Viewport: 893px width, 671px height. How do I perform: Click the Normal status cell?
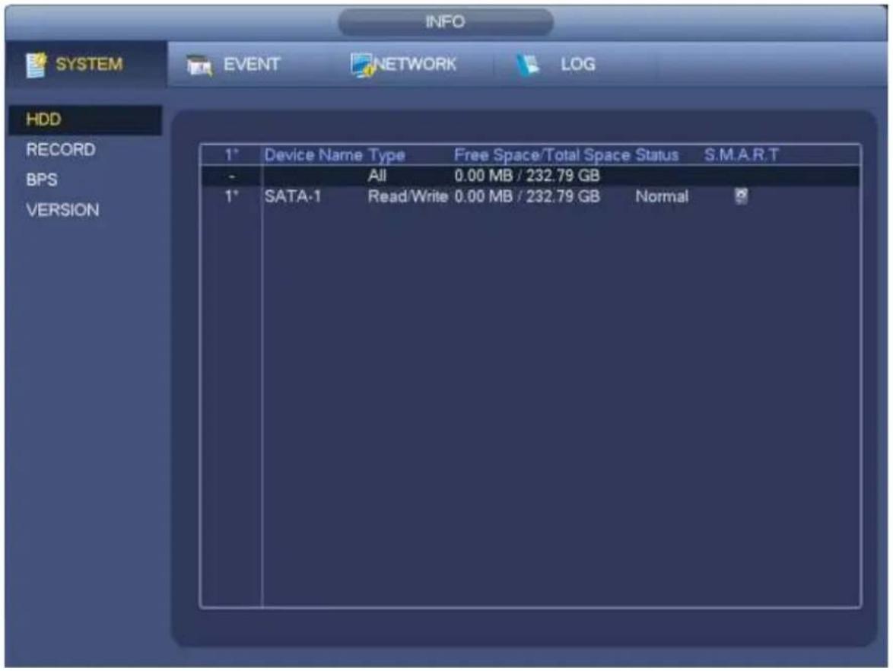[x=662, y=196]
